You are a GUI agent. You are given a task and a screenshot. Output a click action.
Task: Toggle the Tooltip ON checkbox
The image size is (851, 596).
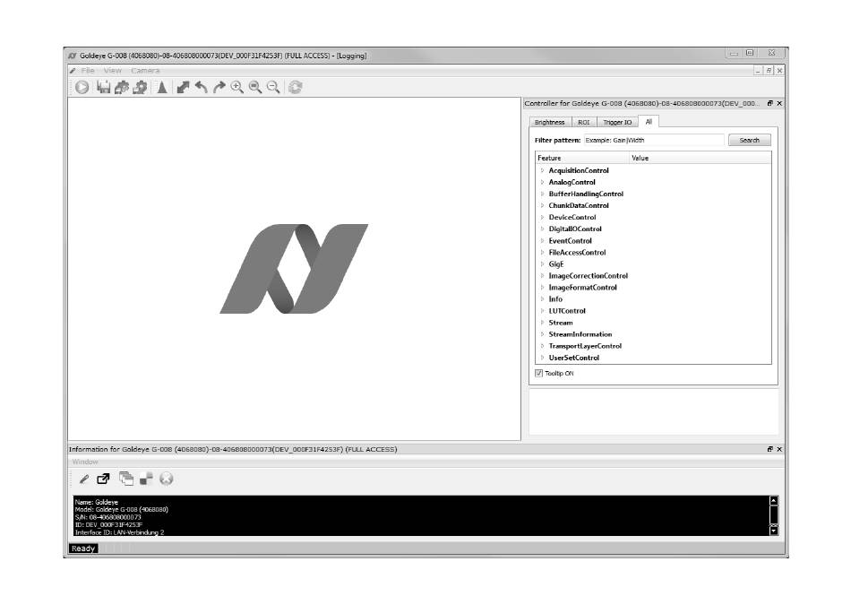click(x=539, y=373)
